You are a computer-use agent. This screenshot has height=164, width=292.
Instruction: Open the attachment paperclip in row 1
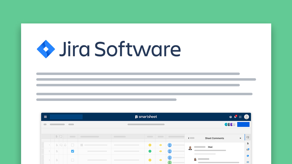click(x=57, y=145)
